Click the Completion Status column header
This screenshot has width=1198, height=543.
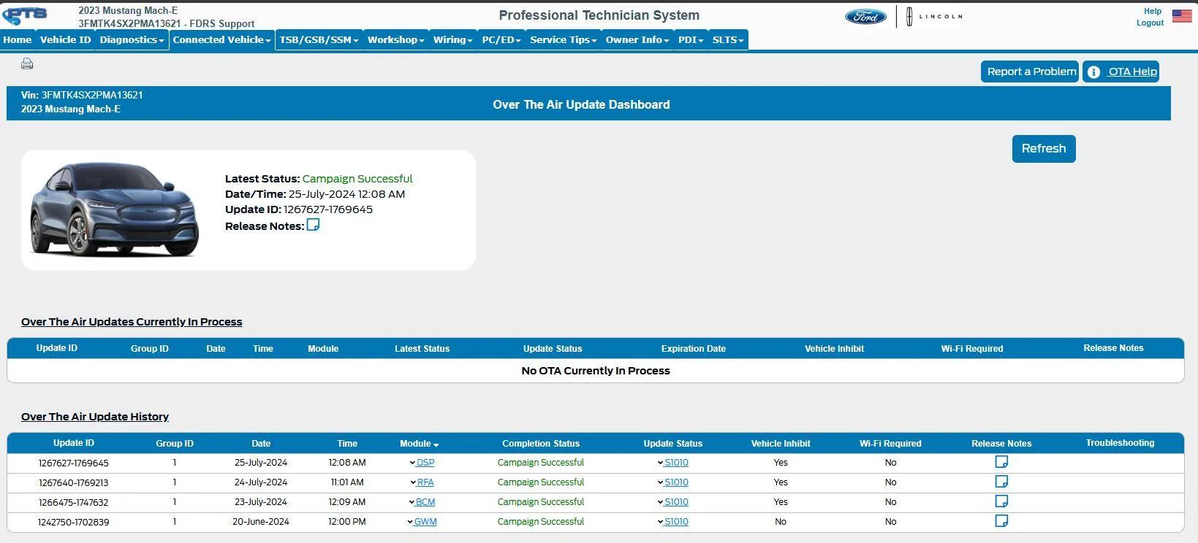point(541,444)
